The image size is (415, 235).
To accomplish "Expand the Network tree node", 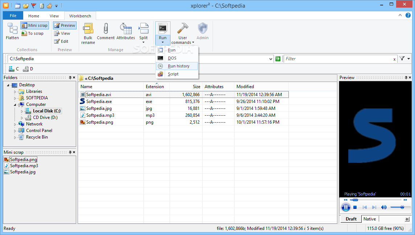I will click(15, 124).
